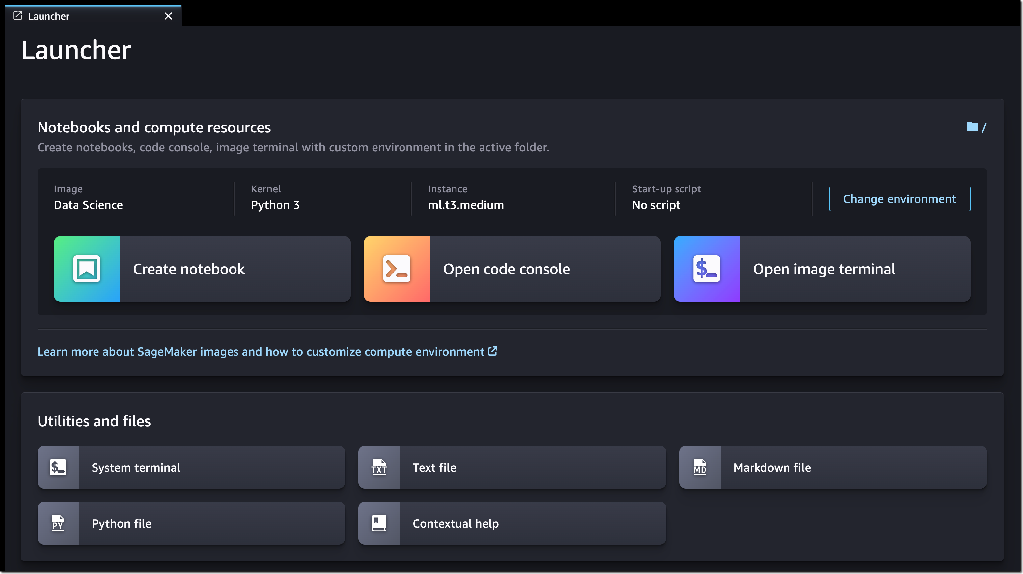Select the Launcher tab
1023x574 pixels.
48,16
